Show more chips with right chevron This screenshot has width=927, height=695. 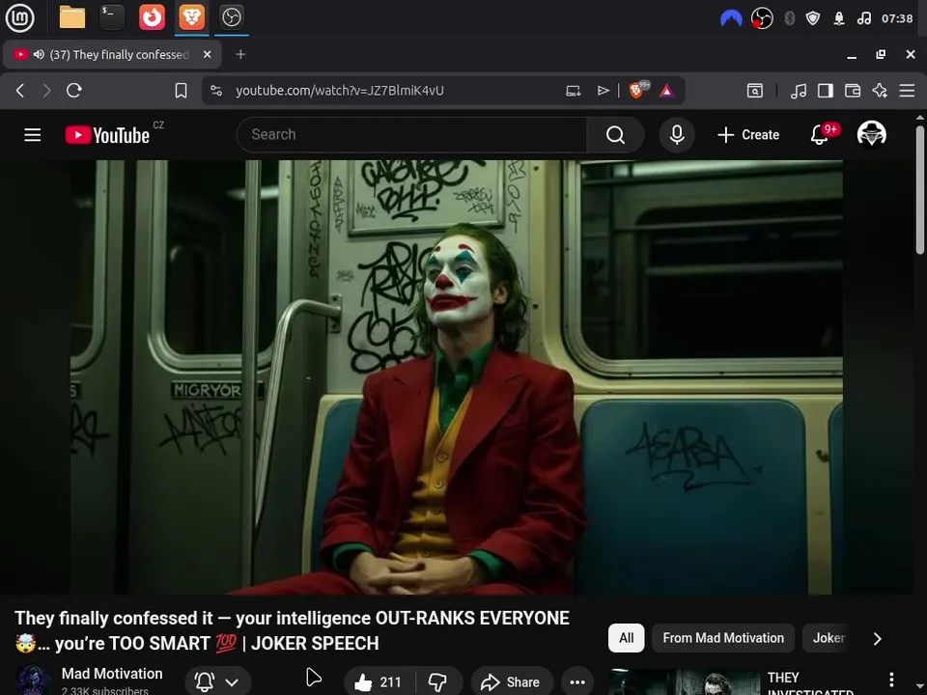point(878,638)
